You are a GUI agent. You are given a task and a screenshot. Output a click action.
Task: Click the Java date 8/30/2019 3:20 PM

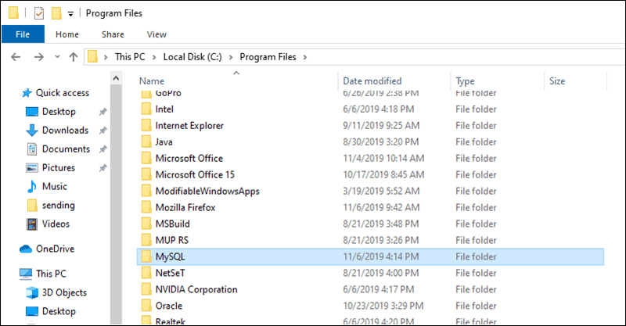click(381, 142)
